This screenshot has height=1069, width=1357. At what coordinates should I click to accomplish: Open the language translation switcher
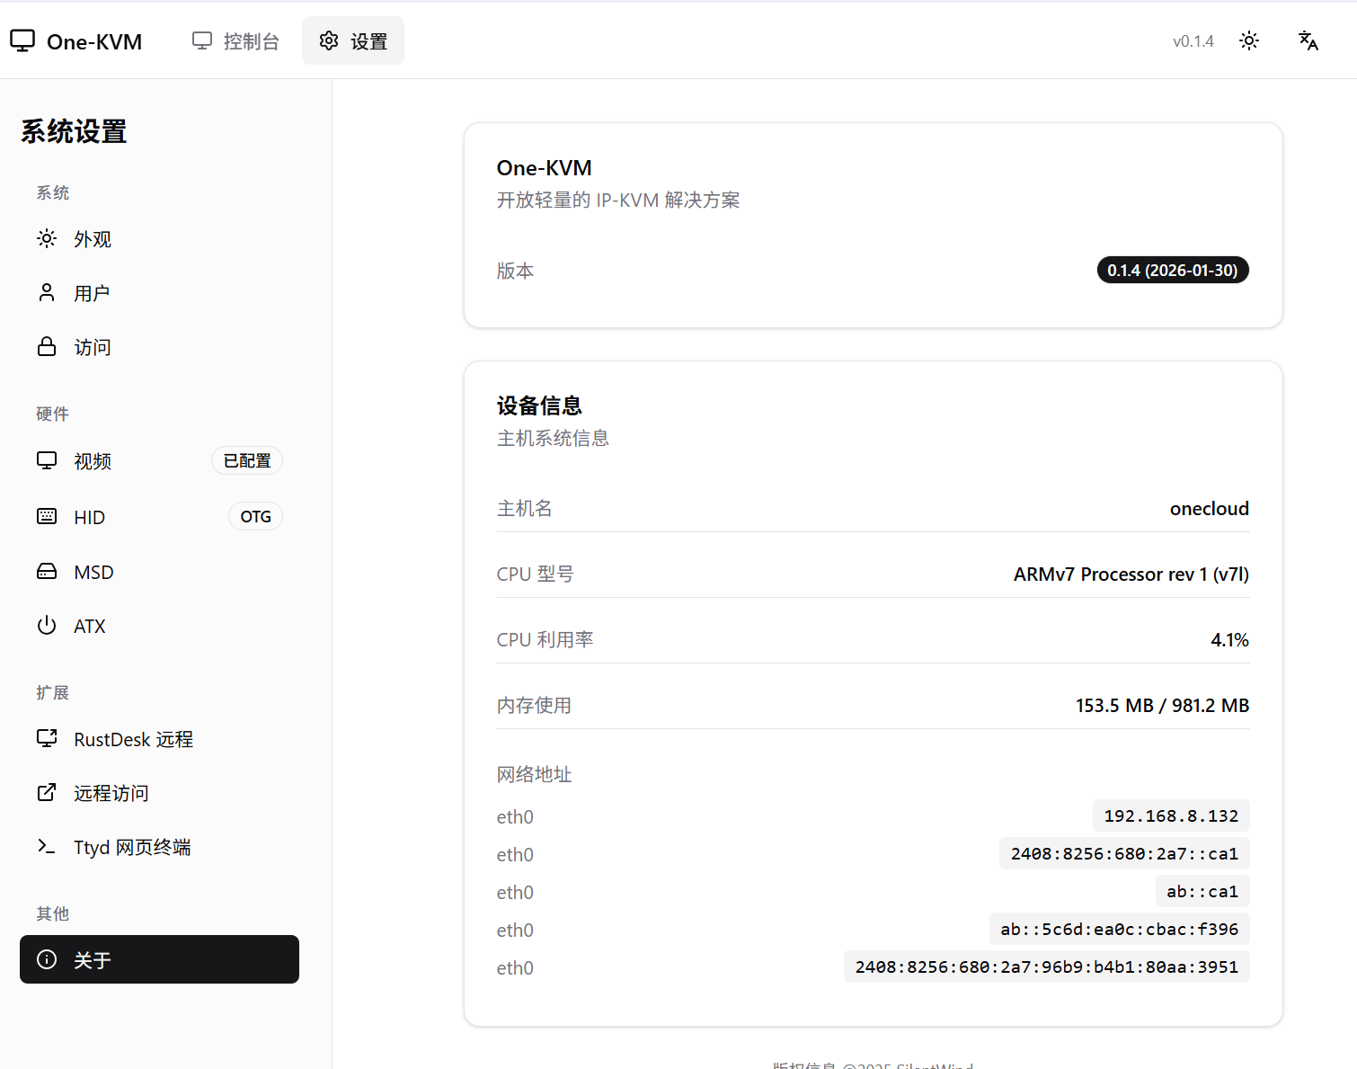click(1308, 41)
